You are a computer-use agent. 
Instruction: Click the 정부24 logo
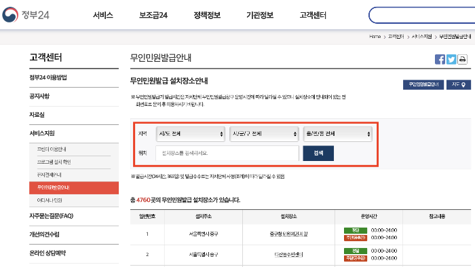click(26, 14)
